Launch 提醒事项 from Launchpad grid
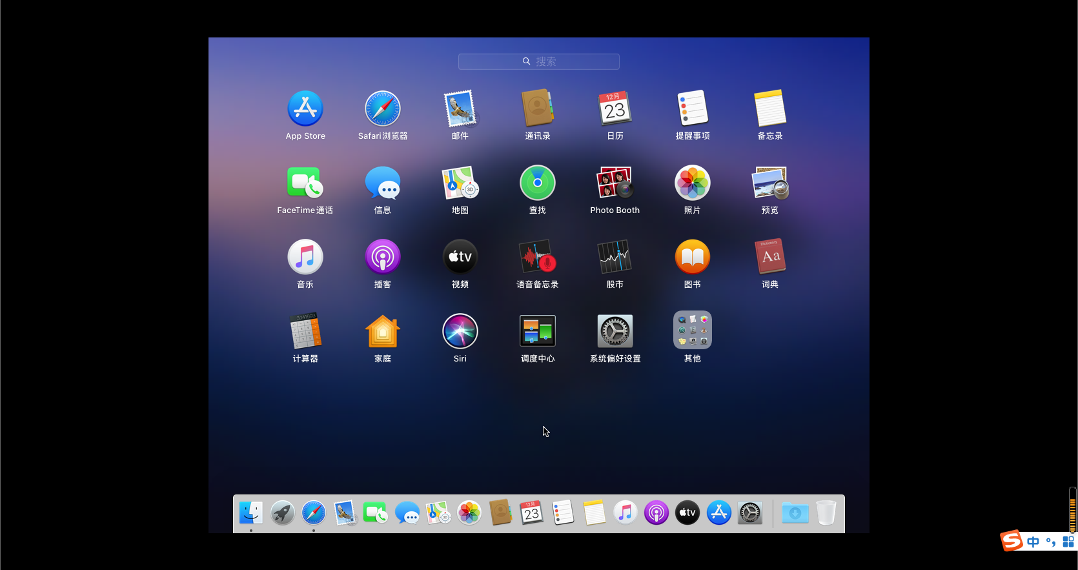Image resolution: width=1078 pixels, height=570 pixels. 693,108
